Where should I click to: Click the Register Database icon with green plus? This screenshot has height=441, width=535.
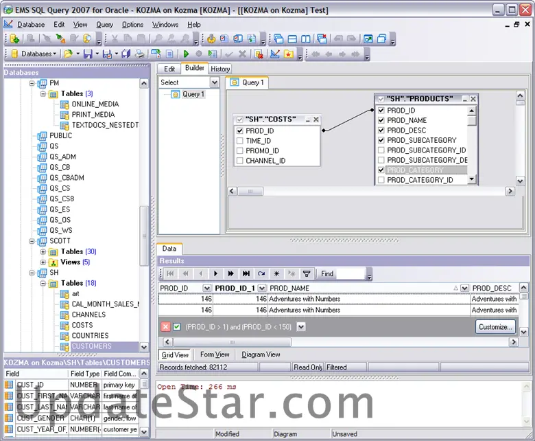[14, 39]
